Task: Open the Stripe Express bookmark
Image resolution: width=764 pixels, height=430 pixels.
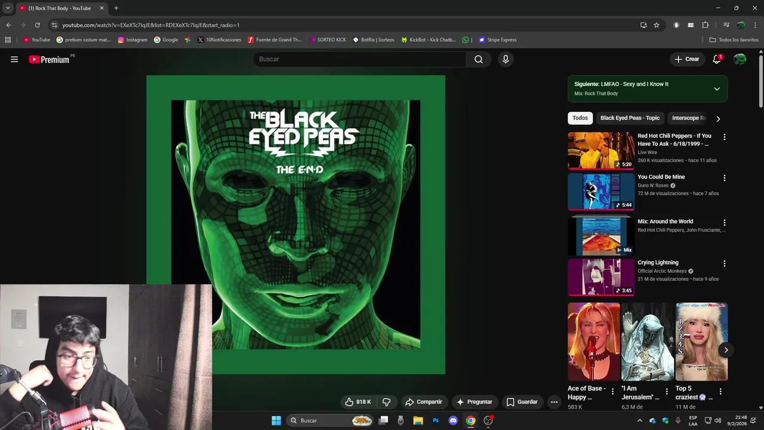Action: pyautogui.click(x=497, y=40)
